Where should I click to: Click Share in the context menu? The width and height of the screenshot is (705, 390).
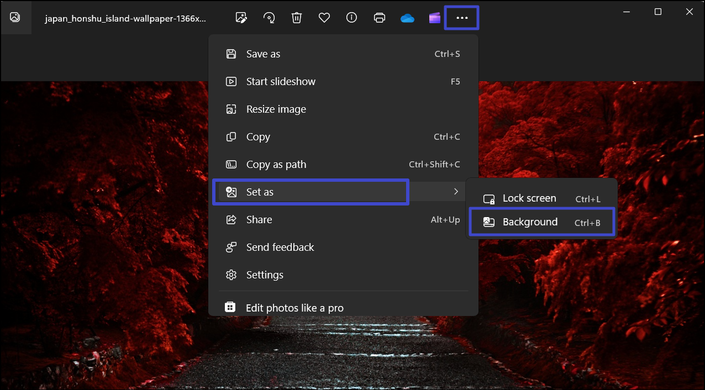[259, 220]
